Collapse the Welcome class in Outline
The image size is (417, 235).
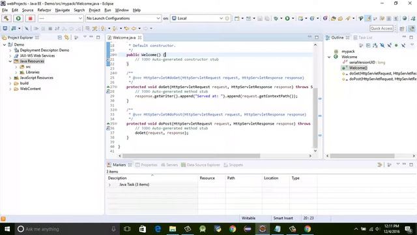[x=329, y=57]
